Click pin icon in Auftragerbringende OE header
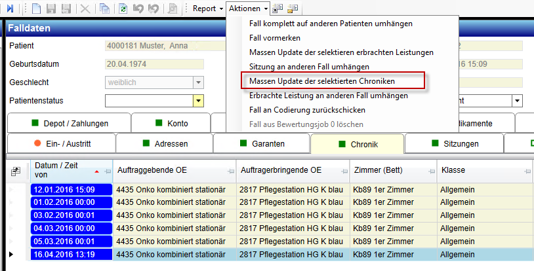Viewport: 534px width, 271px height. coord(344,172)
